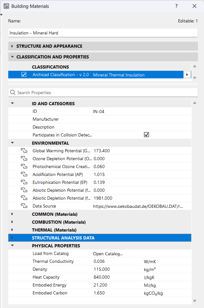Collapse the Classification and Properties panel
Image resolution: width=204 pixels, height=308 pixels.
point(12,57)
